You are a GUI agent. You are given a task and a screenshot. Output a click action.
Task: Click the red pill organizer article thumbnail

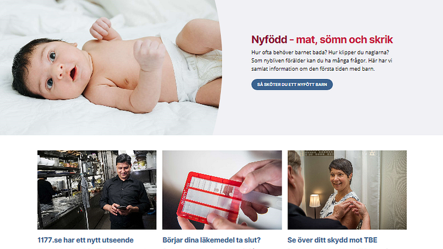click(222, 190)
